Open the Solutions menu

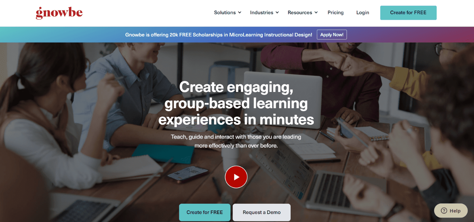tap(228, 12)
